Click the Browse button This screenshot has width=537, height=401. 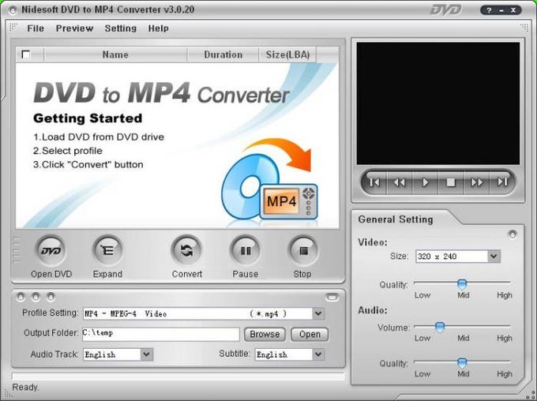[265, 334]
